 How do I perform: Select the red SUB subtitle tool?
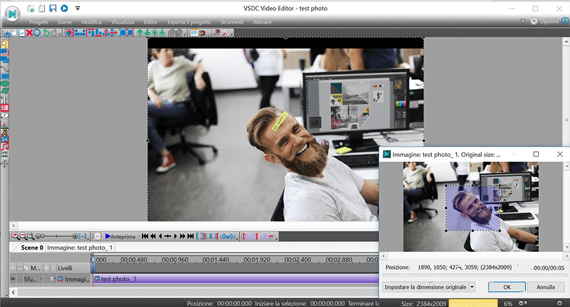pyautogui.click(x=4, y=108)
